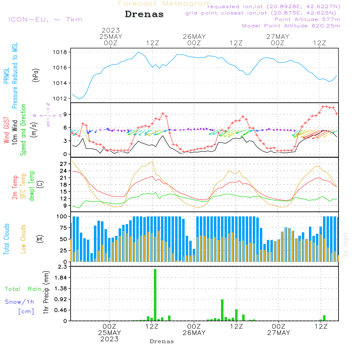Screen dimensions: 353x353
Task: Click the 10m Wind legend label
Action: coord(14,132)
